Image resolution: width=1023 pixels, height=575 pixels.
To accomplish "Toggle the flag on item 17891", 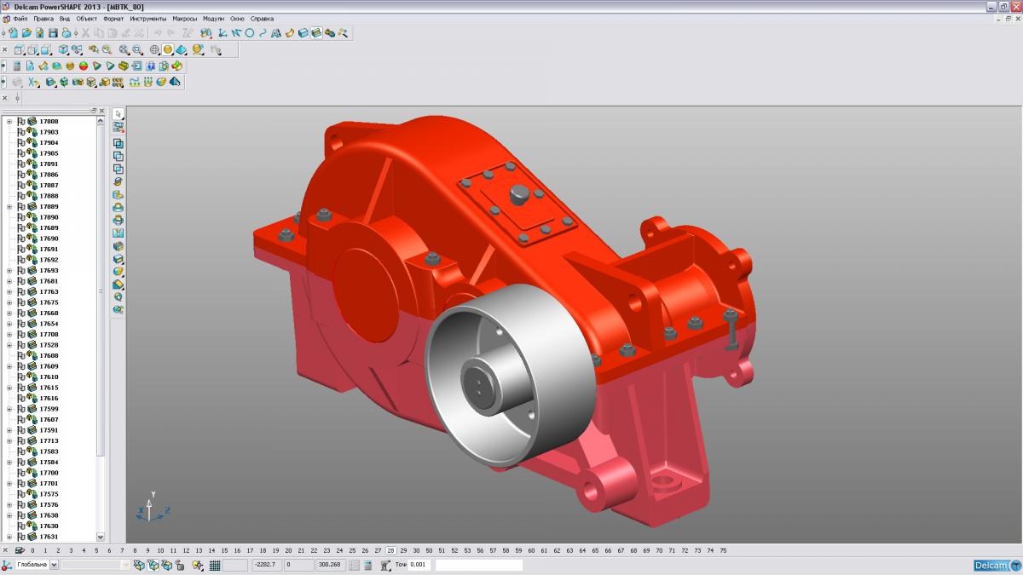I will pyautogui.click(x=20, y=164).
